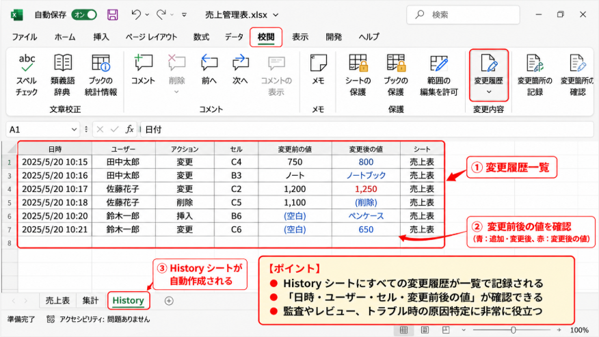
Task: Expand the 削除 dropdown chevron
Action: pyautogui.click(x=176, y=92)
